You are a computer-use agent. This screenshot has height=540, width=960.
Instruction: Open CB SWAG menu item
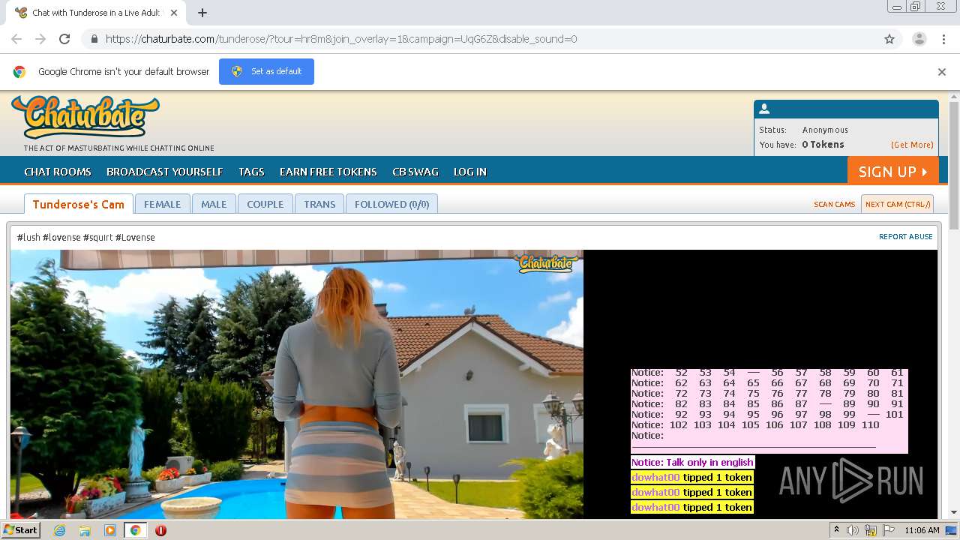coord(415,172)
